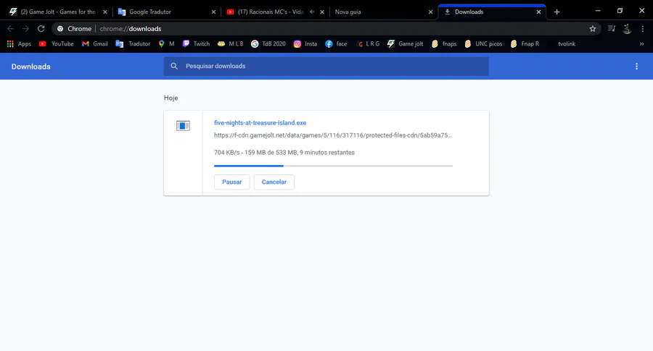This screenshot has width=653, height=351.
Task: Open a new tab with plus button
Action: point(557,12)
